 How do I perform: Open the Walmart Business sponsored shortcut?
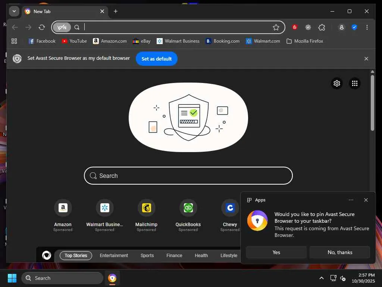coord(104,215)
